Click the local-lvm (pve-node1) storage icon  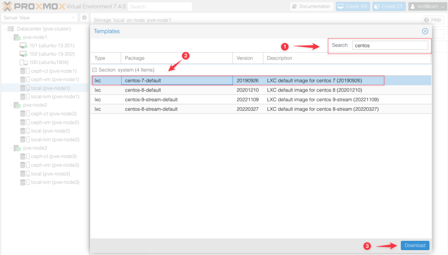tap(24, 96)
